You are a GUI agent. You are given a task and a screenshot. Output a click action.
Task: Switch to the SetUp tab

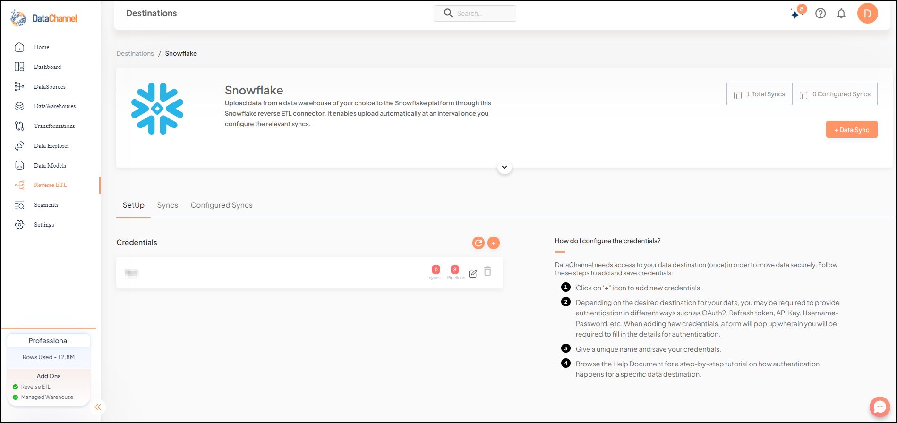pos(134,205)
